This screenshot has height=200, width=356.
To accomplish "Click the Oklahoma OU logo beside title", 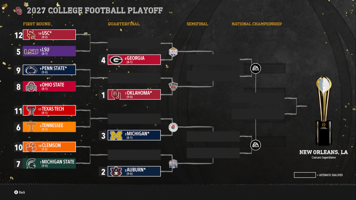I will click(x=19, y=11).
